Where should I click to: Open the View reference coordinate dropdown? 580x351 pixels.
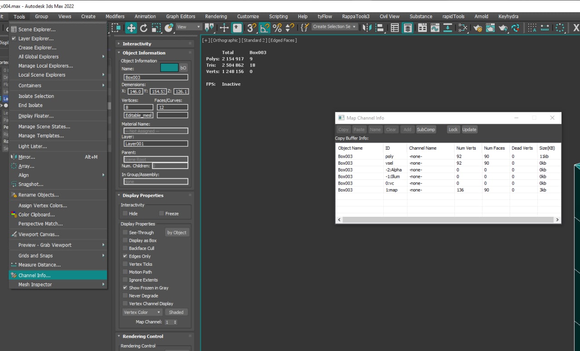click(x=188, y=27)
